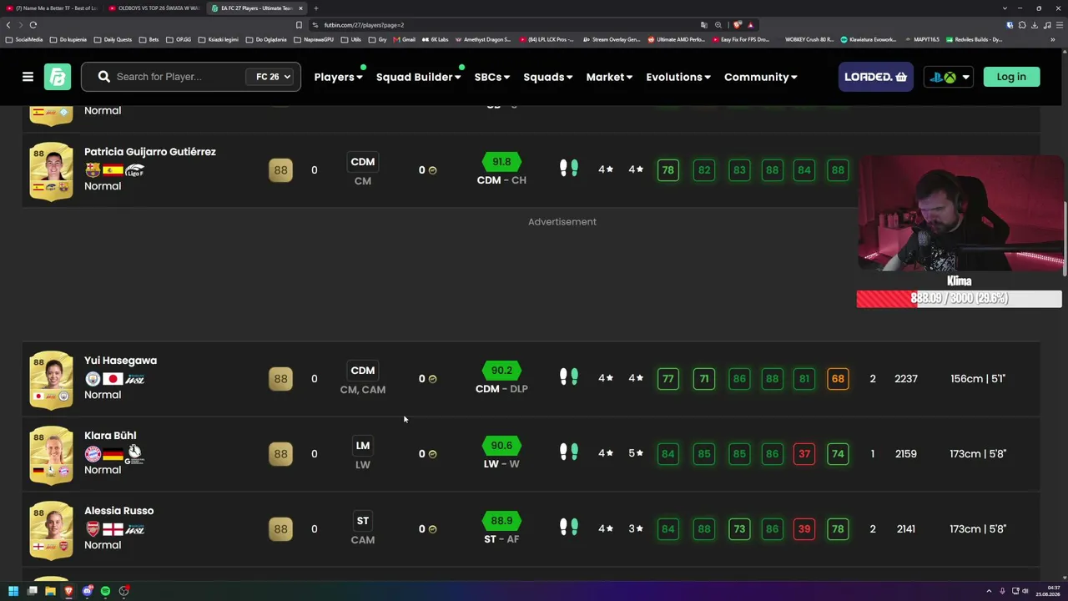Click the green Futbin logo

58,77
